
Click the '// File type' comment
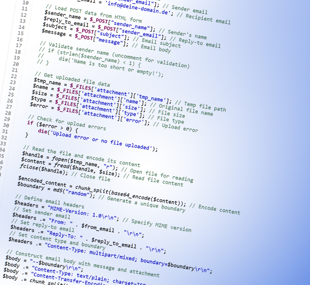coord(166,119)
